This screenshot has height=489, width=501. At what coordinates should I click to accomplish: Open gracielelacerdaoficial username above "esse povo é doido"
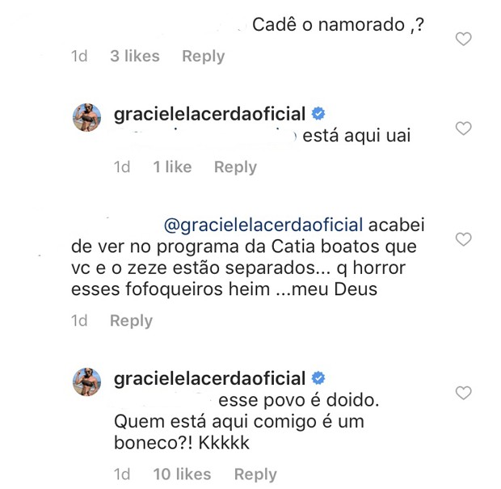point(209,377)
